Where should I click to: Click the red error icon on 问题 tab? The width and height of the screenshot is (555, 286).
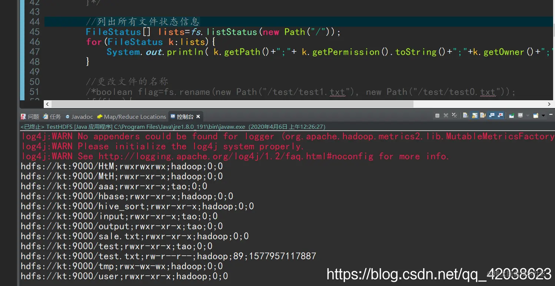[x=23, y=117]
